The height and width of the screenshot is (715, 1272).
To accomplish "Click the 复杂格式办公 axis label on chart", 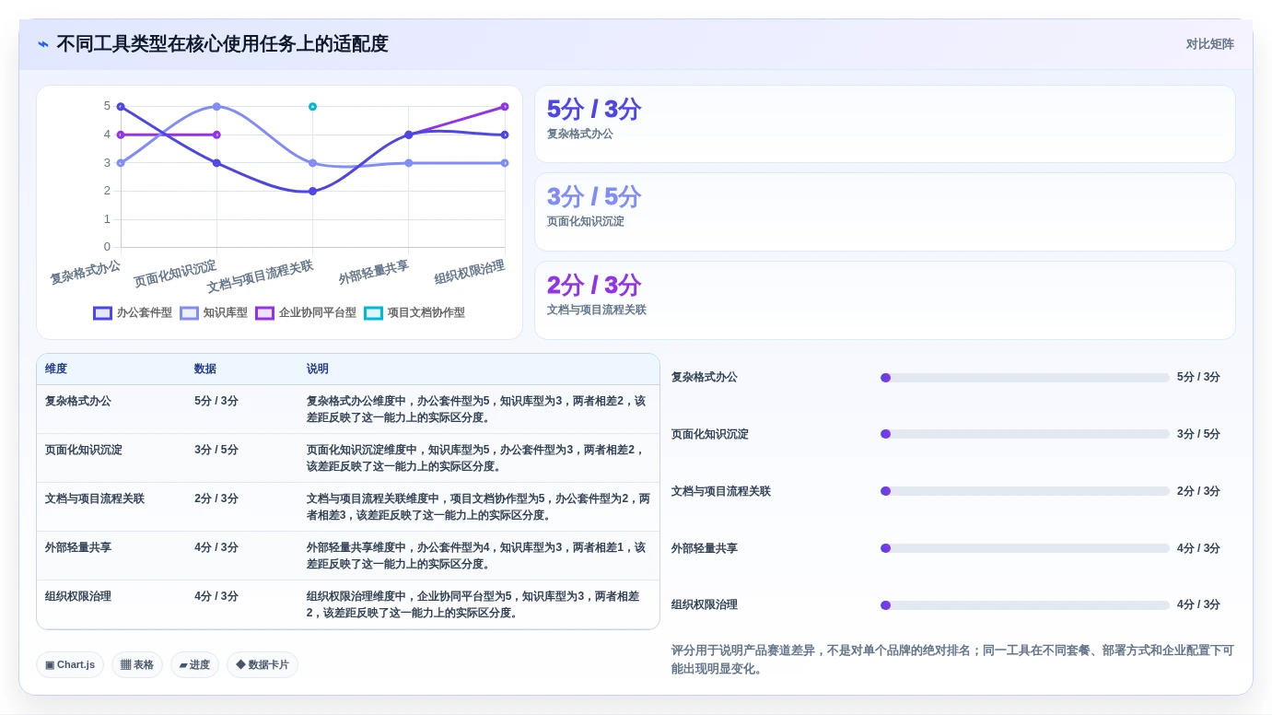I will 85,272.
